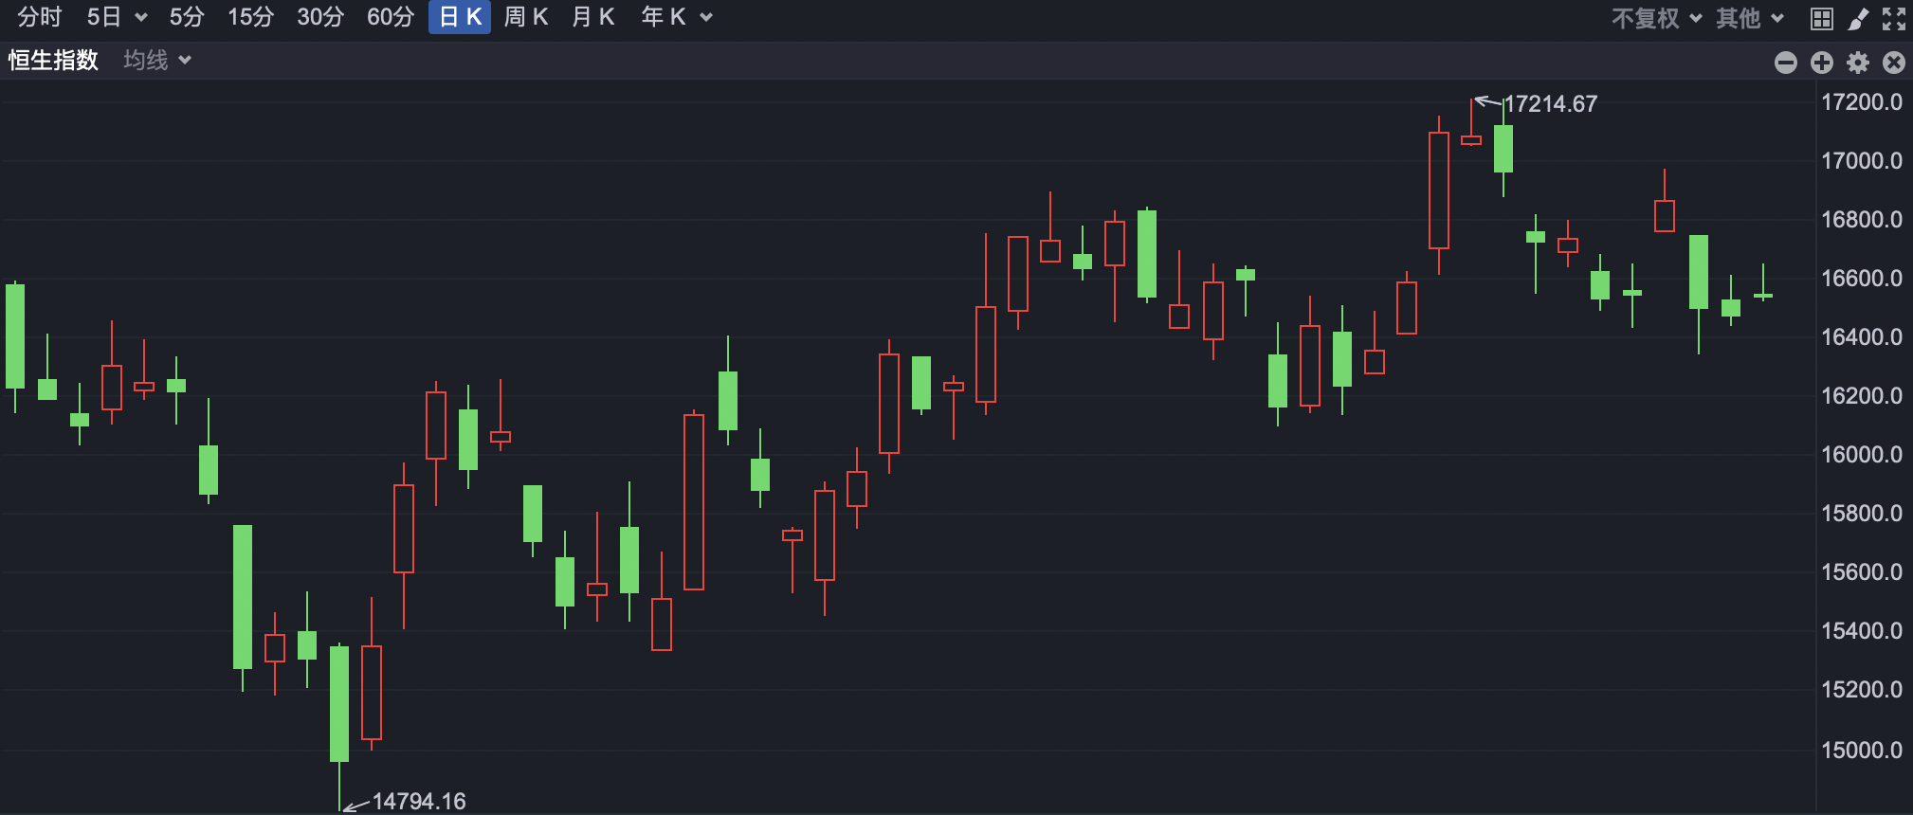Click the 15600.0 axis label
Image resolution: width=1913 pixels, height=815 pixels.
1862,572
